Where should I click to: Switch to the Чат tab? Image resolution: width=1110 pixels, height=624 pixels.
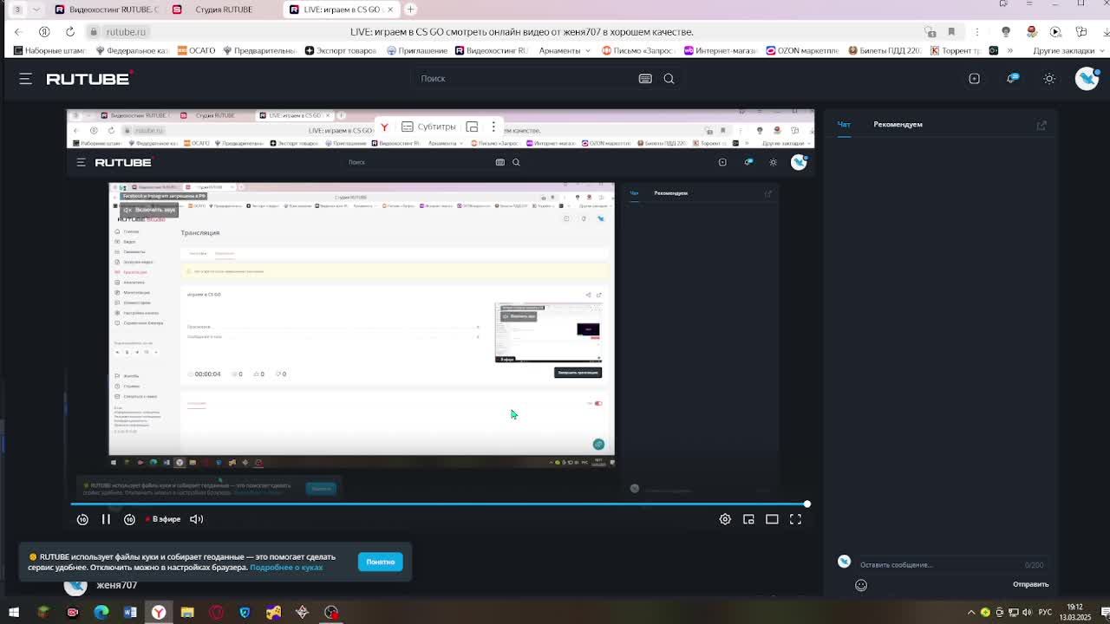pyautogui.click(x=844, y=125)
